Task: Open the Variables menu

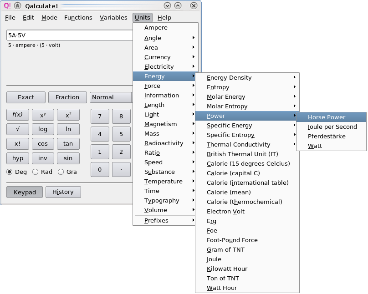Action: (113, 18)
